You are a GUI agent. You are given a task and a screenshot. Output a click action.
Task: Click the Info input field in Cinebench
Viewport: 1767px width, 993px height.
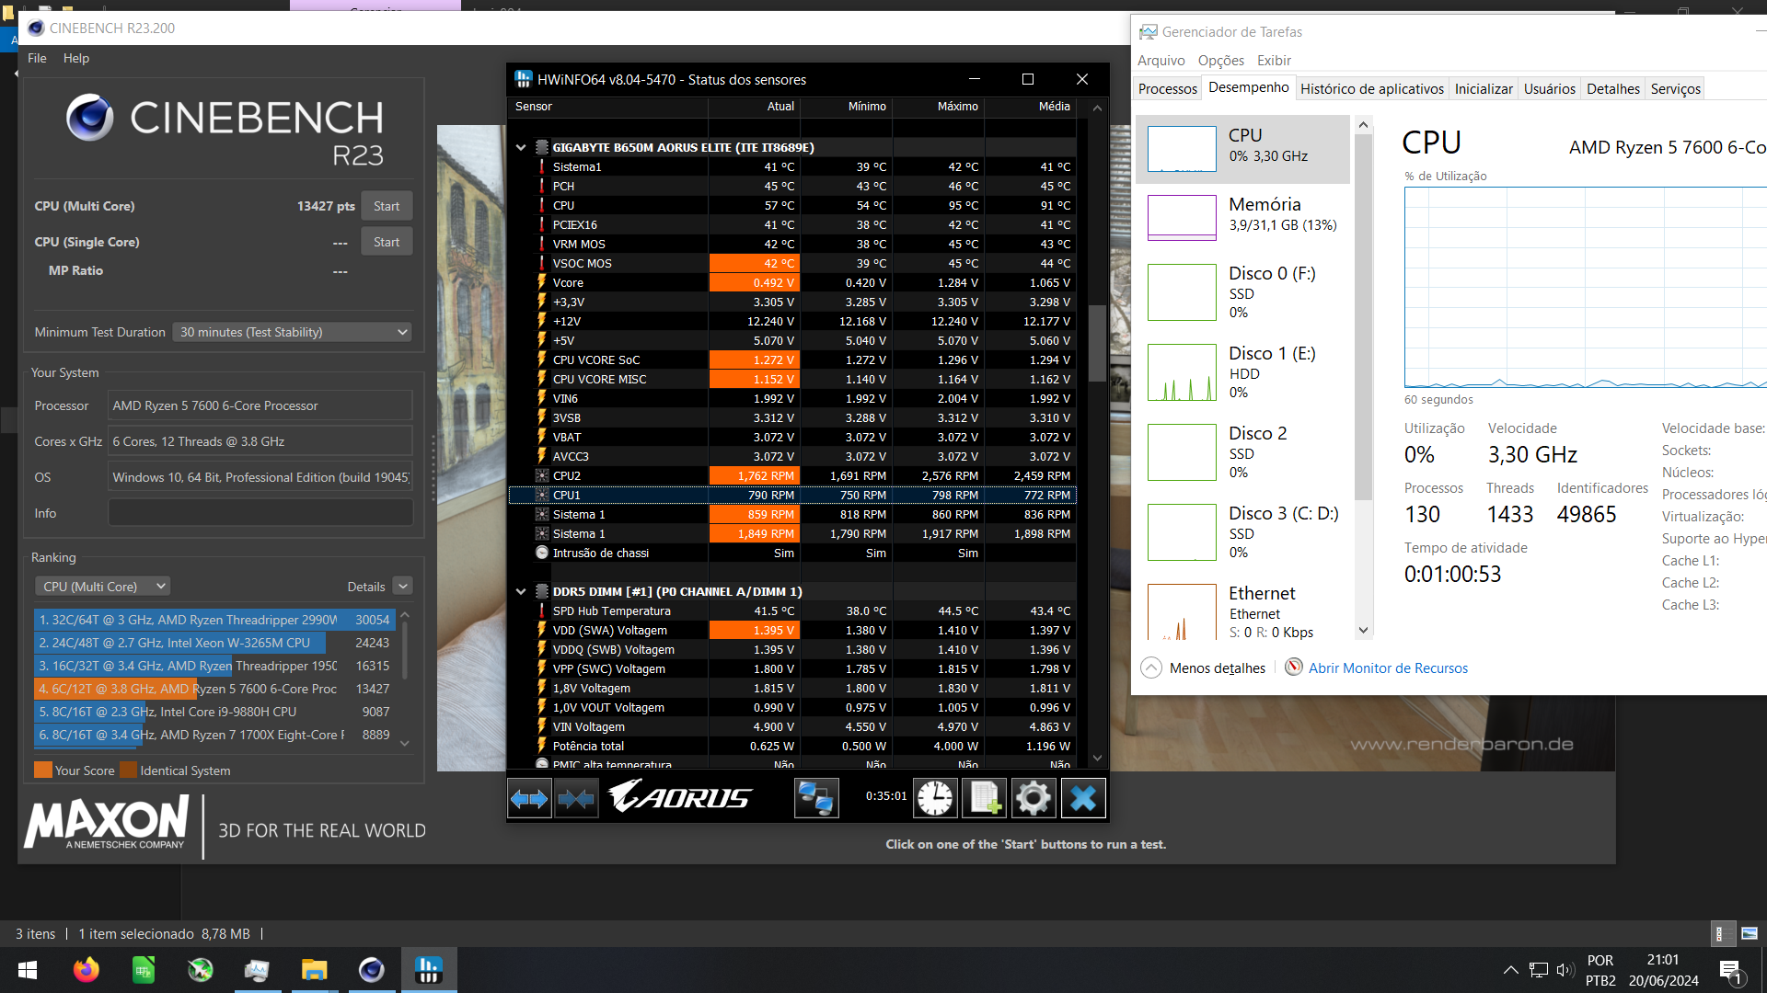tap(260, 512)
